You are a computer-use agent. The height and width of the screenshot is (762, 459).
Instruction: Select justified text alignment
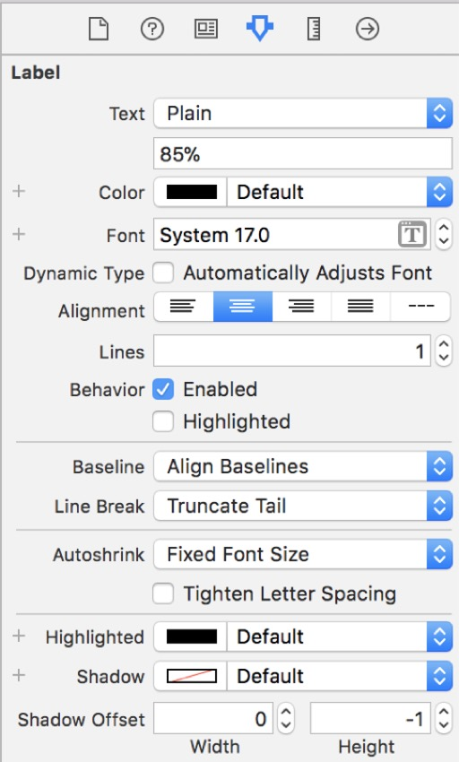[x=360, y=307]
